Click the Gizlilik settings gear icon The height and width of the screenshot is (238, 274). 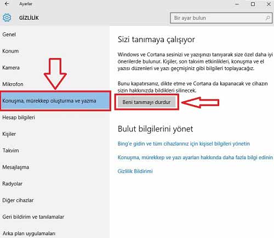point(7,18)
